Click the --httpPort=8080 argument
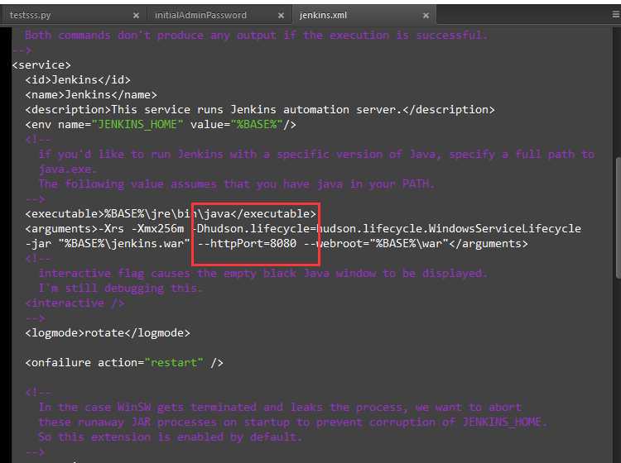Viewport: 621px width, 463px height. click(247, 244)
